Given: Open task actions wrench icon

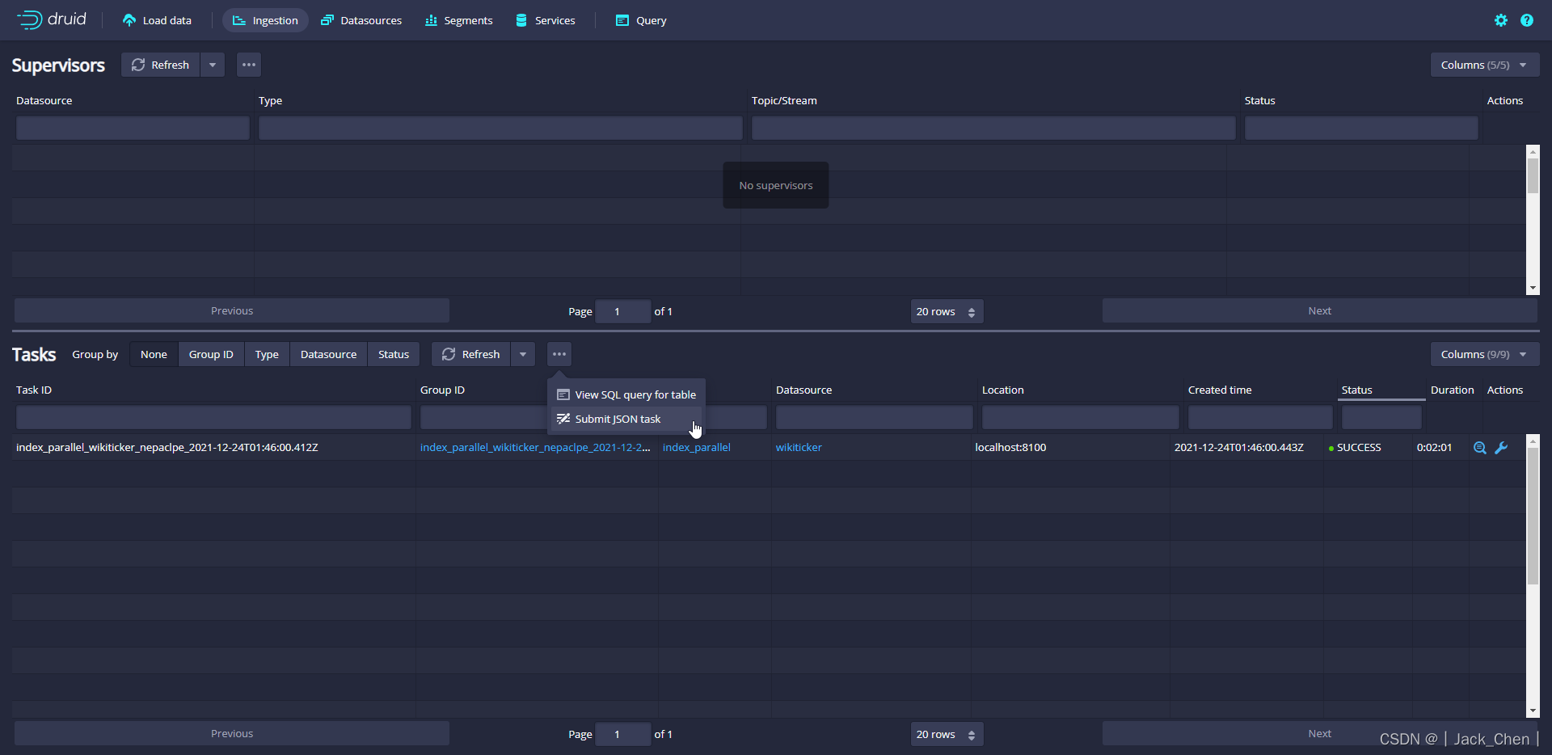Looking at the screenshot, I should tap(1501, 448).
